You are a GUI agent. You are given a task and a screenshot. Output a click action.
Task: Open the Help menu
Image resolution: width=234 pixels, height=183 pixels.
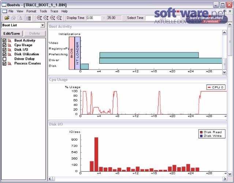[x=64, y=11]
